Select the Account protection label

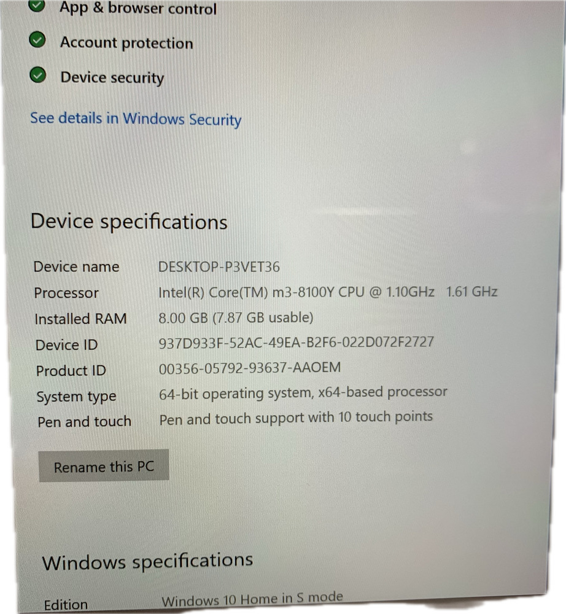(126, 43)
